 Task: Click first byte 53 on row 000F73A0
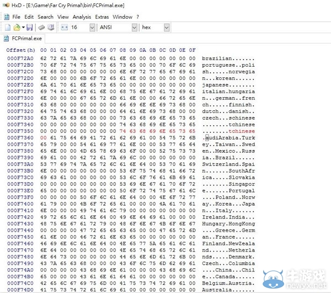(44, 164)
